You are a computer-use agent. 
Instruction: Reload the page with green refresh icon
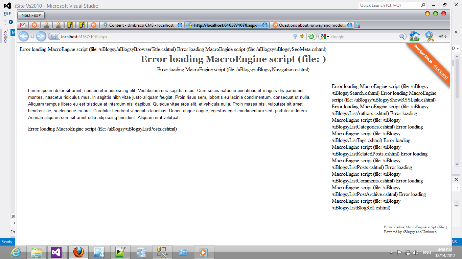tap(311, 36)
